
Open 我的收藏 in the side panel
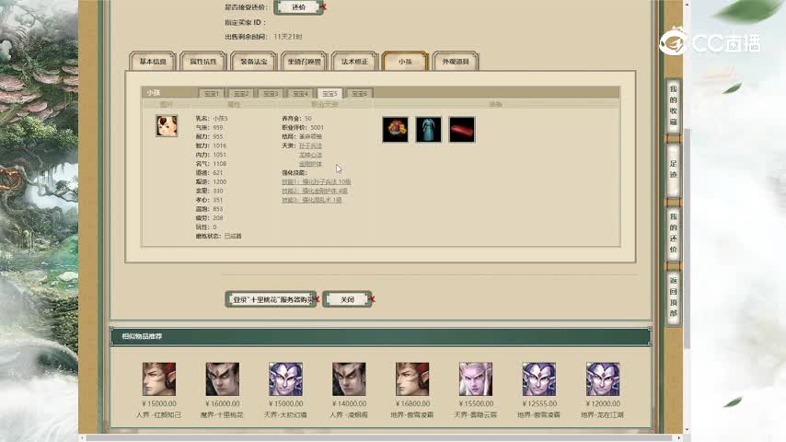coord(673,105)
